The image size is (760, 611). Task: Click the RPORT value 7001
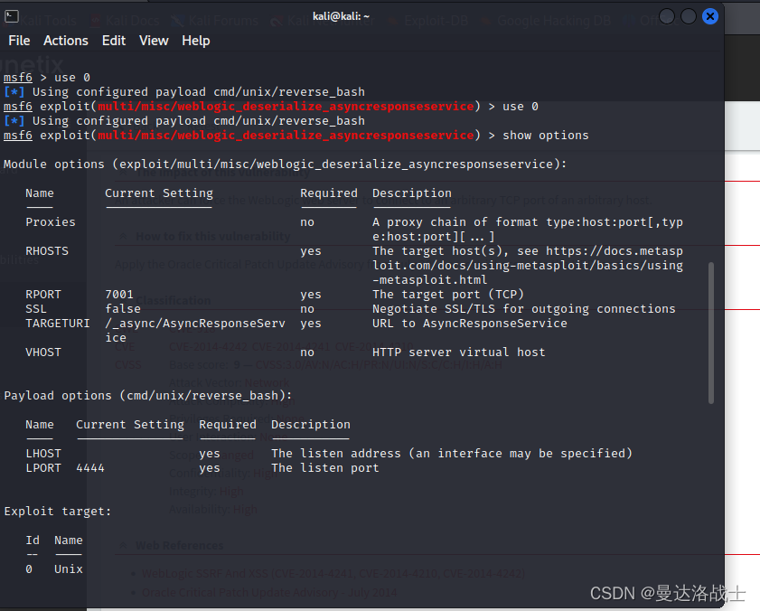click(x=119, y=295)
